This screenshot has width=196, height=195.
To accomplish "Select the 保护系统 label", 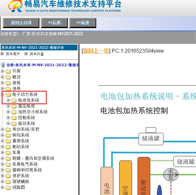I will coord(21,176).
